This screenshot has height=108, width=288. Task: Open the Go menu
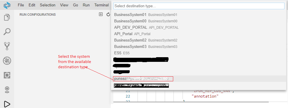[x=75, y=5]
